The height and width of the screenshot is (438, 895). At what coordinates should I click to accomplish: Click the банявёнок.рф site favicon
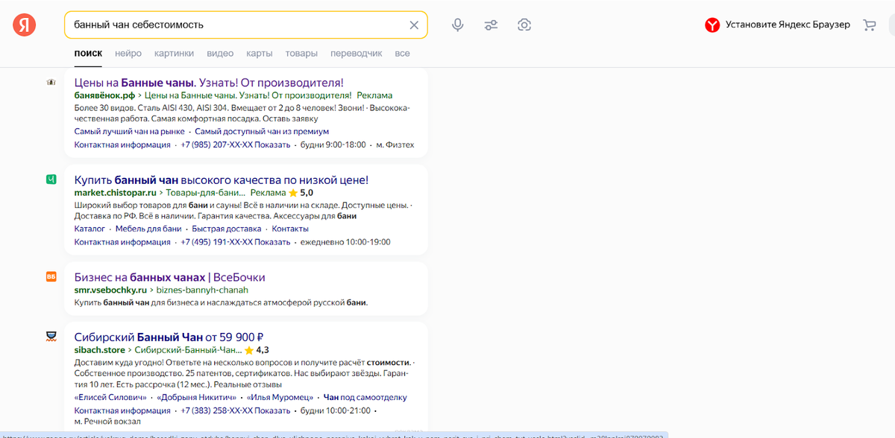tap(51, 82)
